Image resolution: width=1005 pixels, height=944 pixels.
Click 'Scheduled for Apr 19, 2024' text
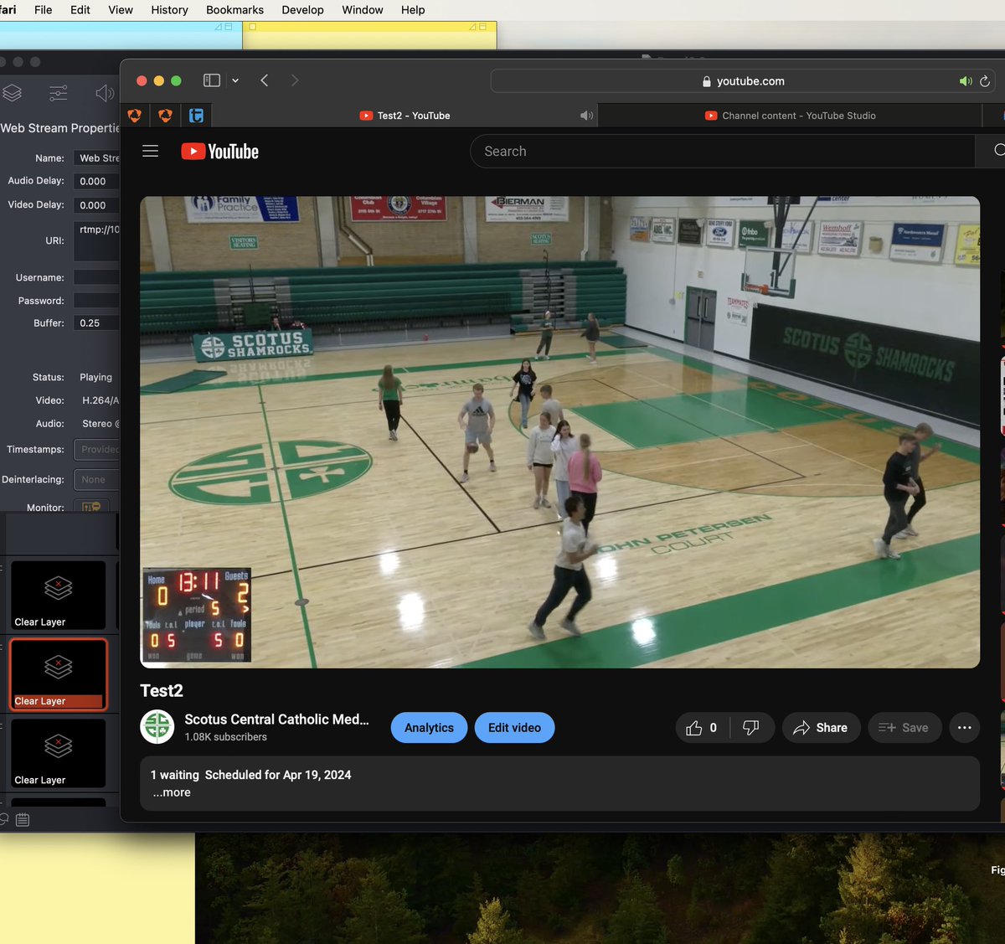278,775
